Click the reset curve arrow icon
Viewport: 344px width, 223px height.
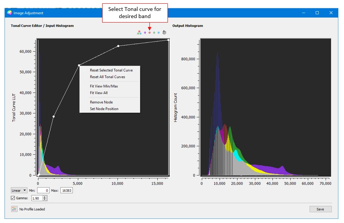click(x=164, y=33)
